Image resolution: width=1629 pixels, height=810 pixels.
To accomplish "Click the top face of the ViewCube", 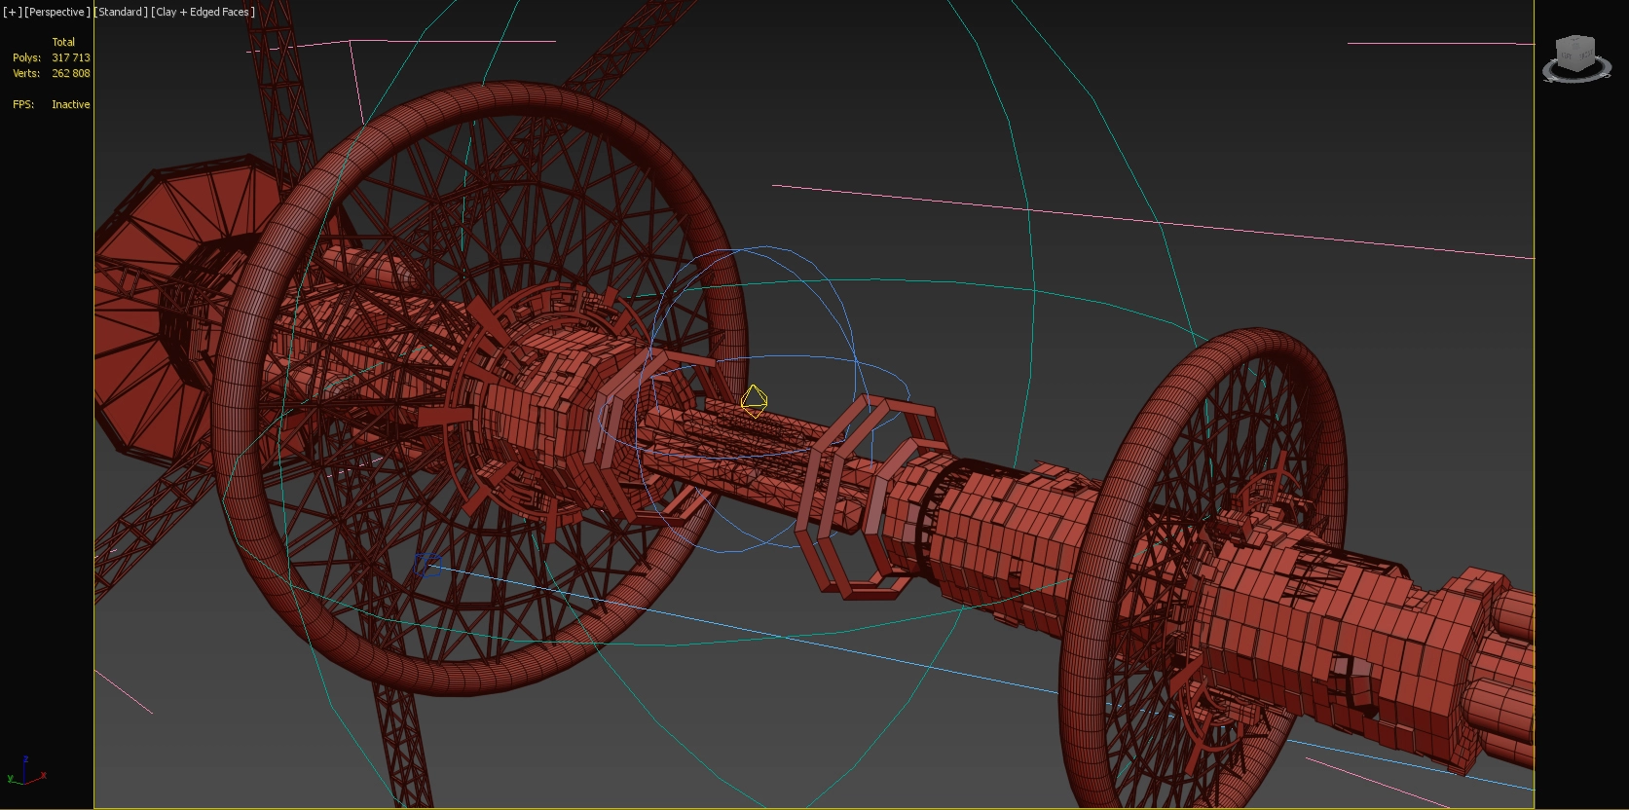I will (1575, 43).
